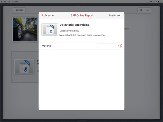This screenshot has width=163, height=122.
Task: Click the Material input field
Action: click(107, 46)
